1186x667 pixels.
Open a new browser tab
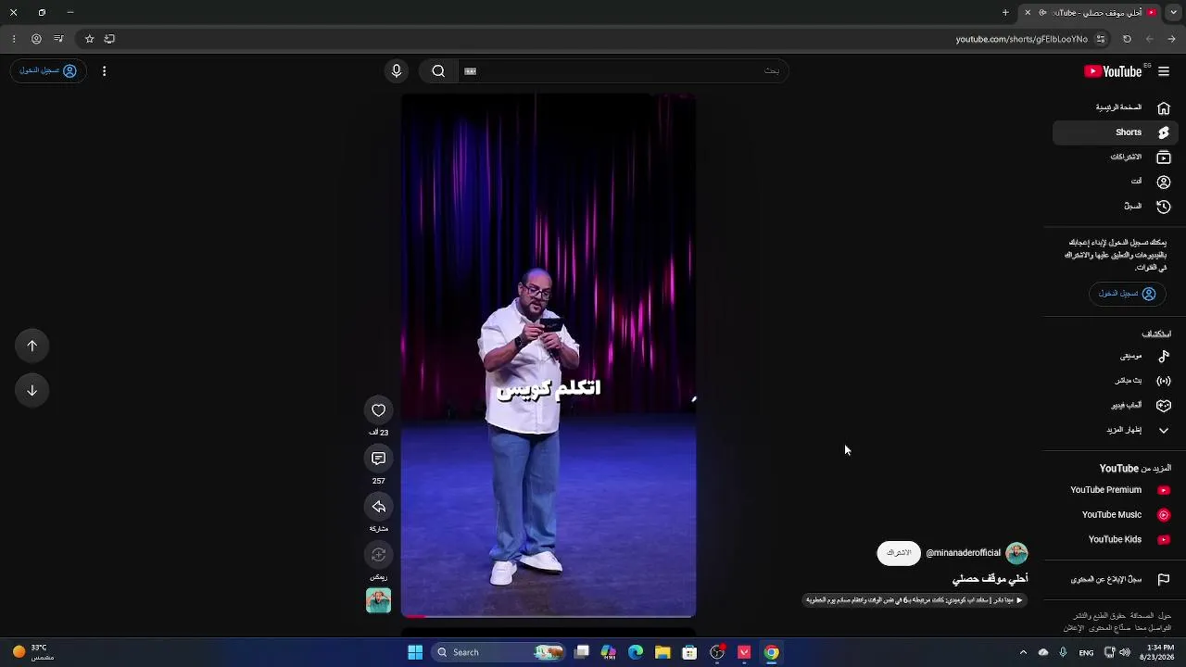coord(1005,13)
